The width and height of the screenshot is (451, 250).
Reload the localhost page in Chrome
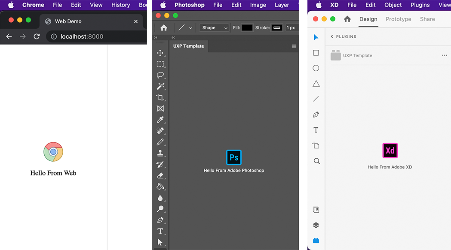coord(37,36)
